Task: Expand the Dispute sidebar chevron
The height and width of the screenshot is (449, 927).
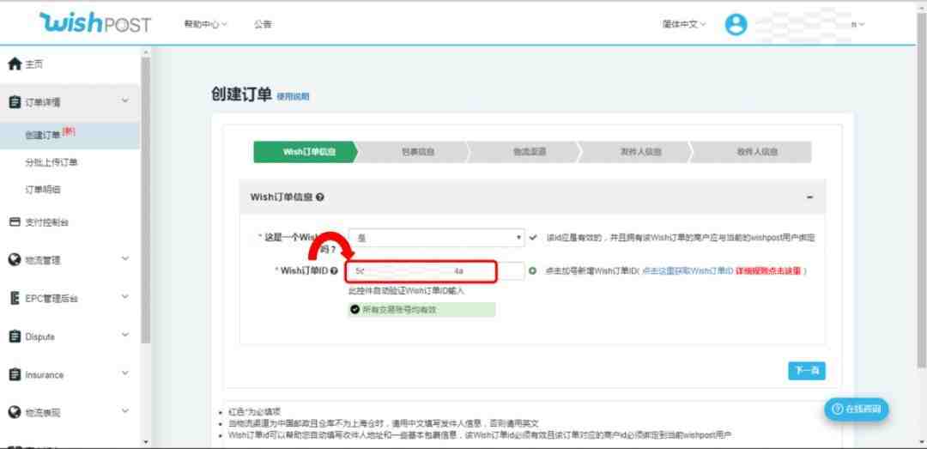Action: pos(124,335)
